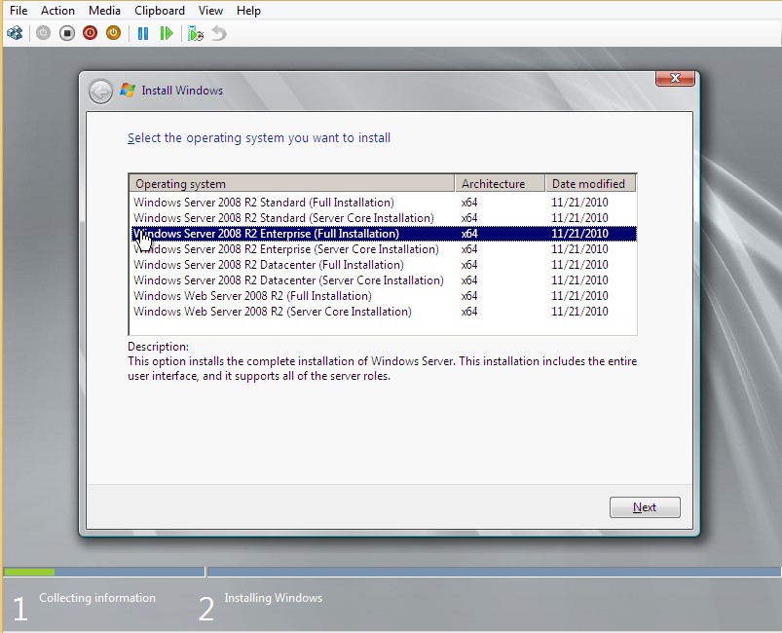Go back using Install Windows back arrow
The width and height of the screenshot is (782, 633).
(x=100, y=92)
